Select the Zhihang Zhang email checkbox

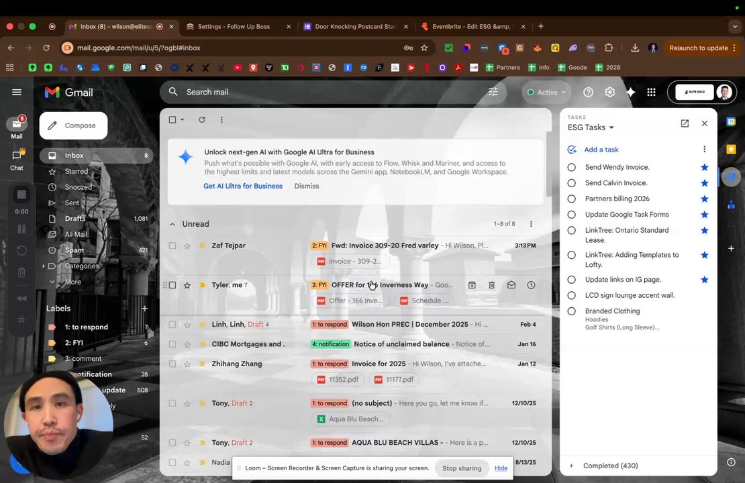point(172,364)
